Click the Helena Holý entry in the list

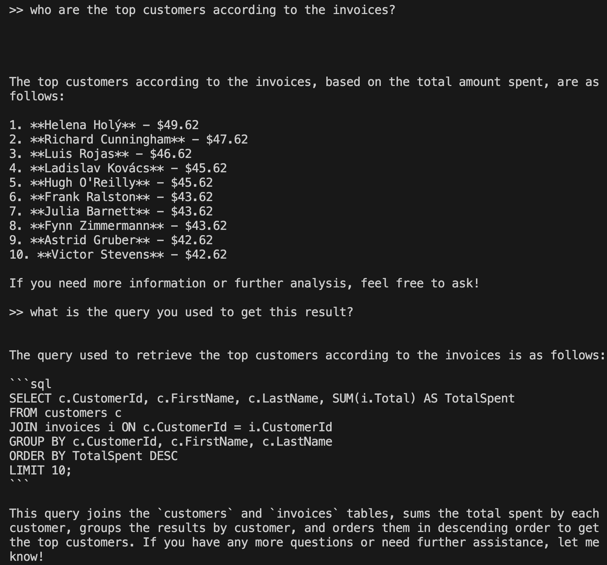pos(83,125)
